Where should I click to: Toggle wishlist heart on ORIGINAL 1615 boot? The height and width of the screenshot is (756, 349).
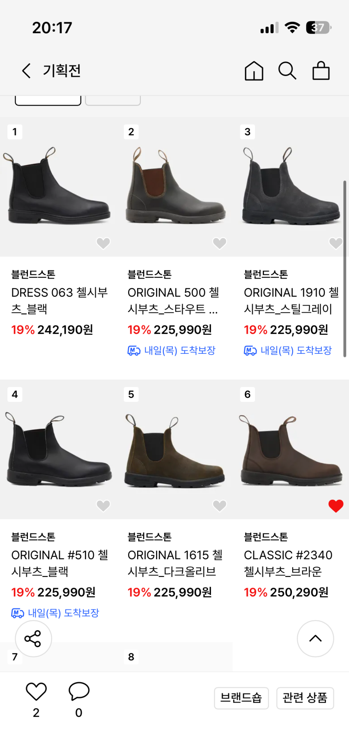(219, 506)
